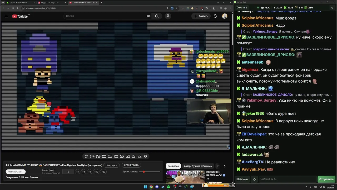337x190 pixels.
Task: Add twenty minutes with the +20 button
Action: tap(103, 172)
